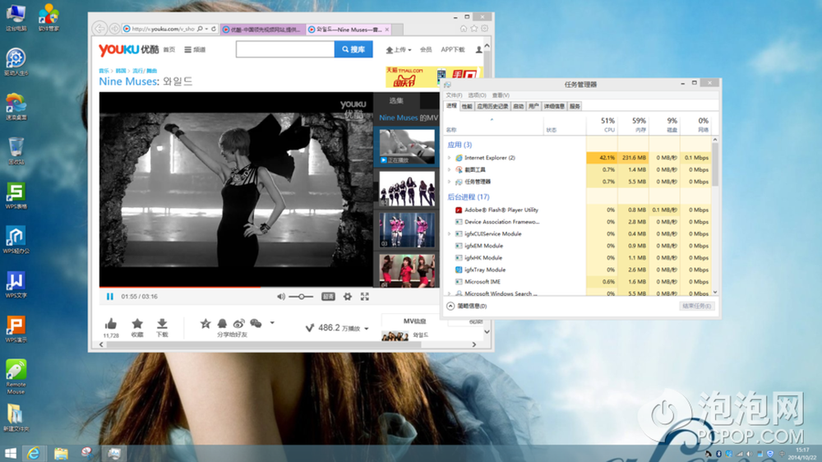822x462 pixels.
Task: Go to Youku 首页 home link
Action: 169,50
